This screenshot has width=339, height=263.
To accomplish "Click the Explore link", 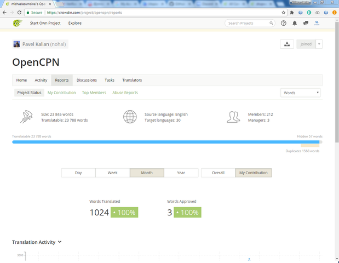I will [x=75, y=24].
